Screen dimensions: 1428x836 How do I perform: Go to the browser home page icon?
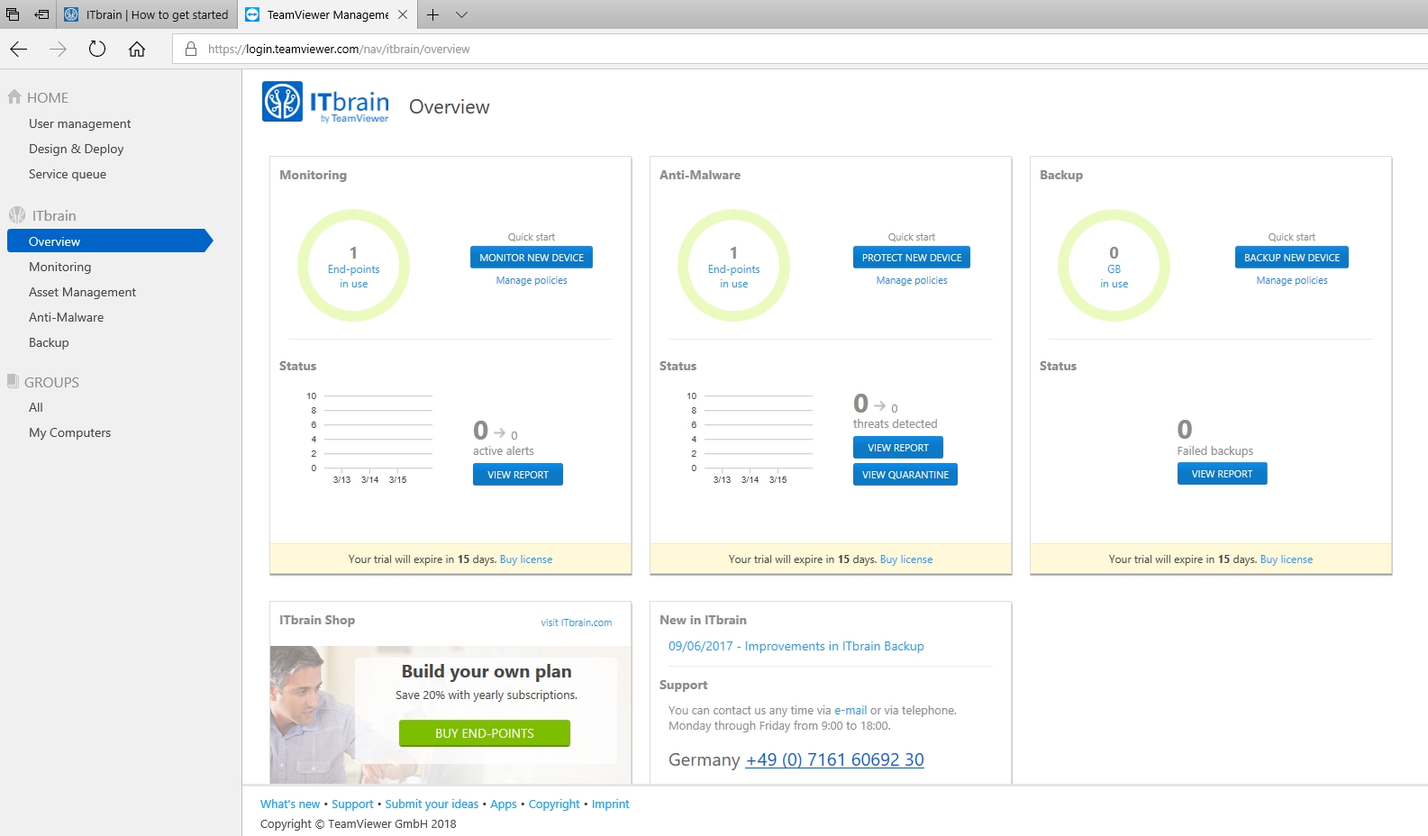pyautogui.click(x=137, y=49)
